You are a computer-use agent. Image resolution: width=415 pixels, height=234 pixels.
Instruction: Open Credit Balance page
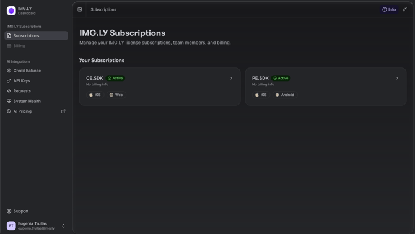coord(36,71)
